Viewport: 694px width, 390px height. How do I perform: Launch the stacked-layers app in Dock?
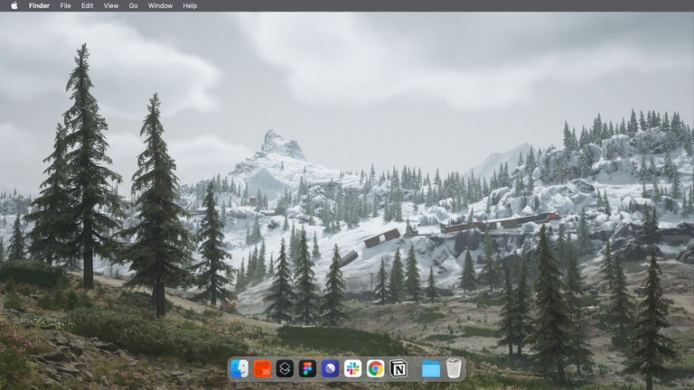click(x=285, y=368)
